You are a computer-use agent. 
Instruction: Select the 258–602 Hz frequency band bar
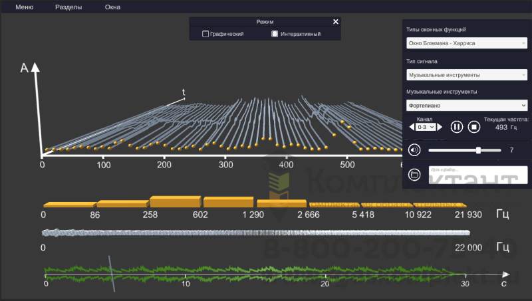click(175, 202)
